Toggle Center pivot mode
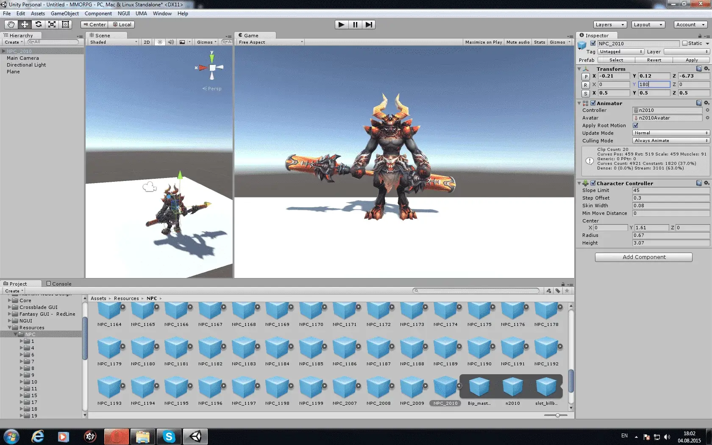 (x=95, y=25)
